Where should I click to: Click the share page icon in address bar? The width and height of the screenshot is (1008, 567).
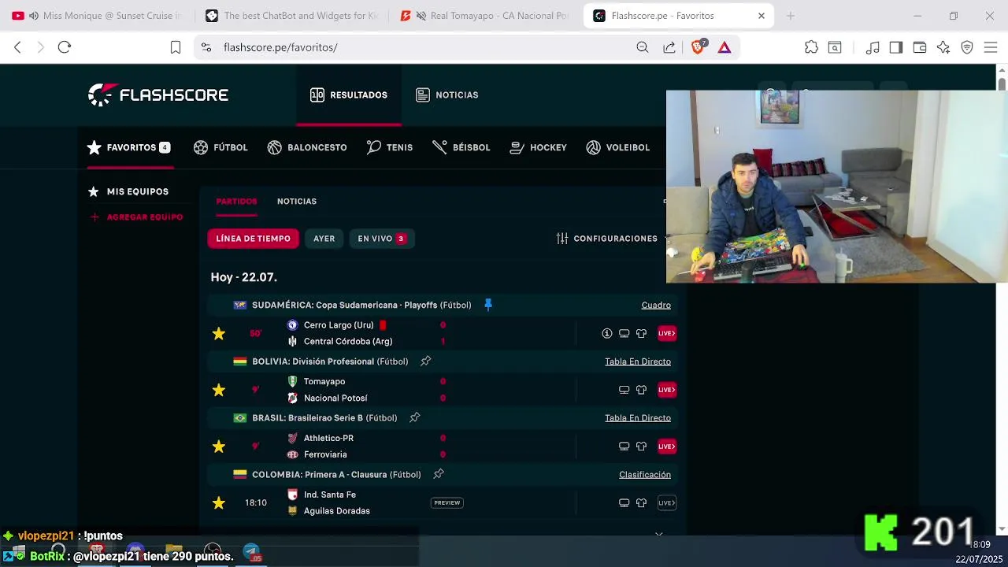(669, 47)
